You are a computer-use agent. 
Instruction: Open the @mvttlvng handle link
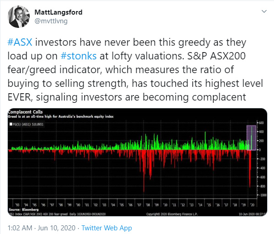tap(51, 21)
